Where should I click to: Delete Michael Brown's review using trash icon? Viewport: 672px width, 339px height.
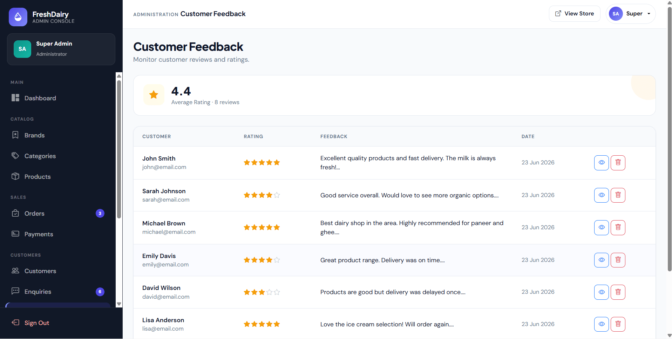click(x=618, y=228)
